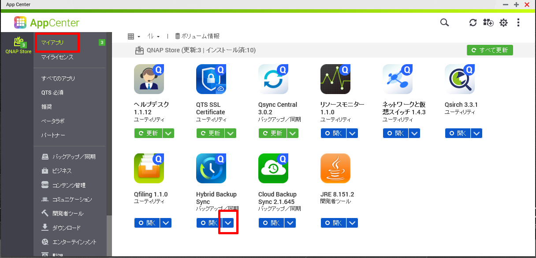Screen dimensions: 536x258
Task: Click the リソースモニター app icon
Action: [x=335, y=79]
